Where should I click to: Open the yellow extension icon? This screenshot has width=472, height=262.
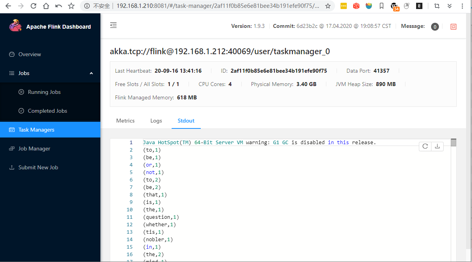(x=343, y=6)
